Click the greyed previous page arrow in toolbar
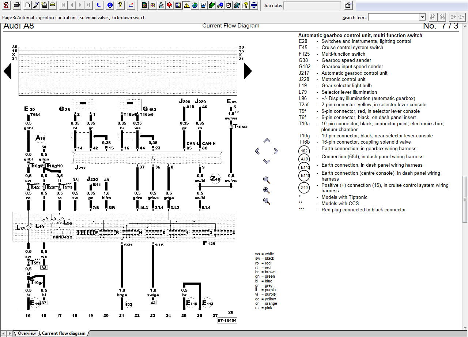 tap(72, 5)
